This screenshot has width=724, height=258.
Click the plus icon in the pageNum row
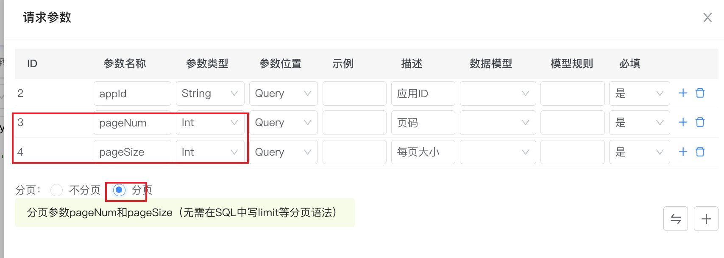(683, 122)
